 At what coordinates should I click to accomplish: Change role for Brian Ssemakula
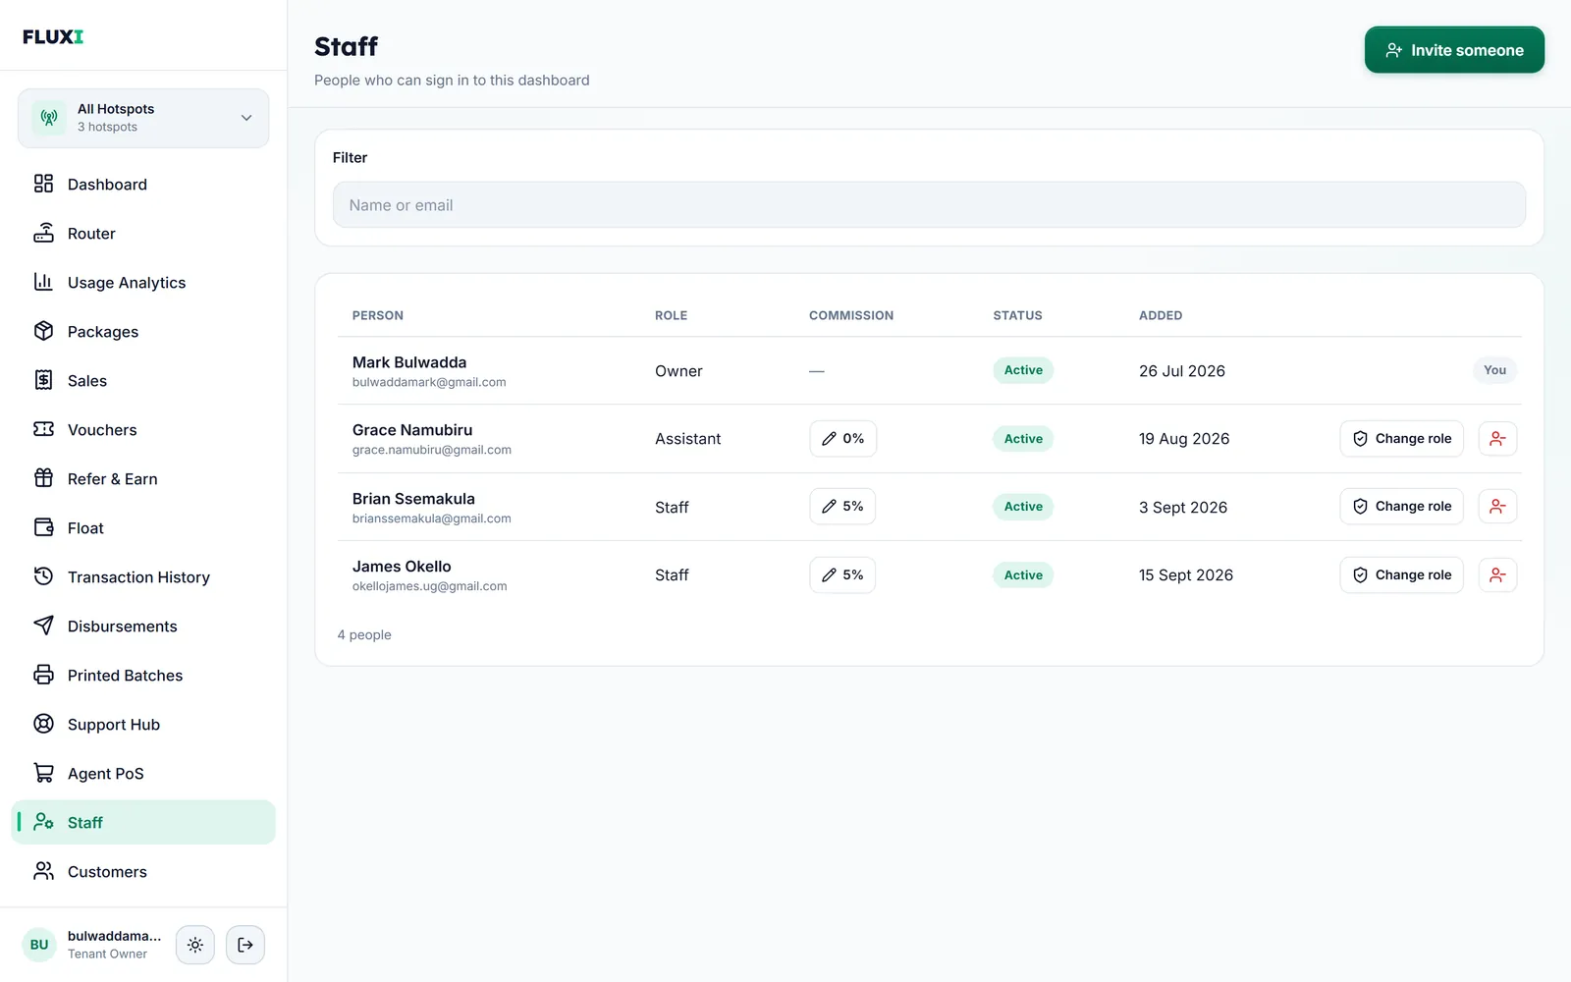(x=1401, y=507)
